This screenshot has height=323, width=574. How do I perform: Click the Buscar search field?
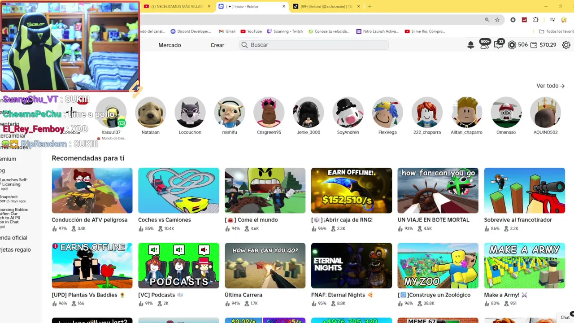pyautogui.click(x=314, y=45)
